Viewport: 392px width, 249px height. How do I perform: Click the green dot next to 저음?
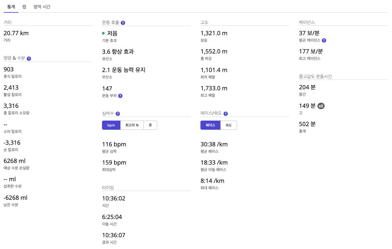coord(103,33)
